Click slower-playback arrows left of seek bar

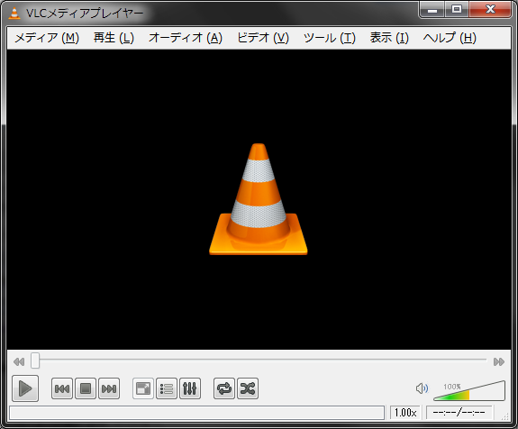pos(19,362)
